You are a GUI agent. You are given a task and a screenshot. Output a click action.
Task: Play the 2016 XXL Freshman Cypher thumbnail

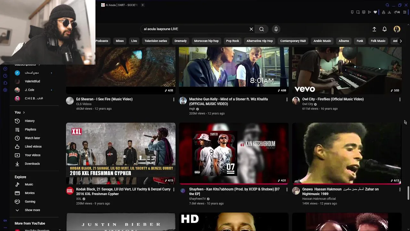[121, 153]
